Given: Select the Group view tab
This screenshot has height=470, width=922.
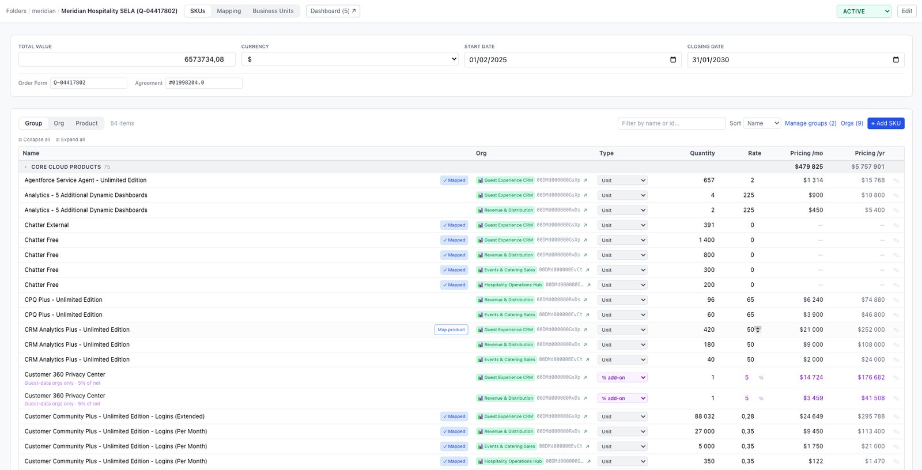Looking at the screenshot, I should coord(33,123).
